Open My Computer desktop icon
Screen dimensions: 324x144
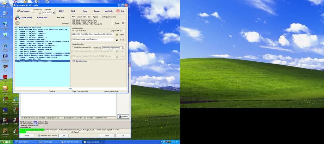coord(5,15)
